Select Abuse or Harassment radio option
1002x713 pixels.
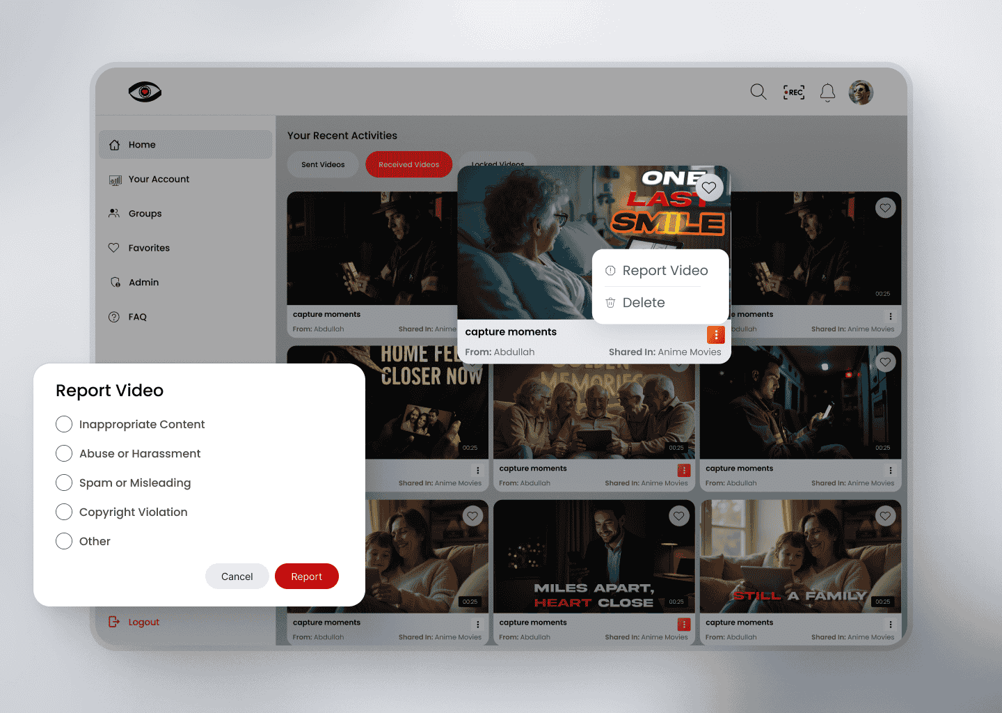(x=64, y=453)
